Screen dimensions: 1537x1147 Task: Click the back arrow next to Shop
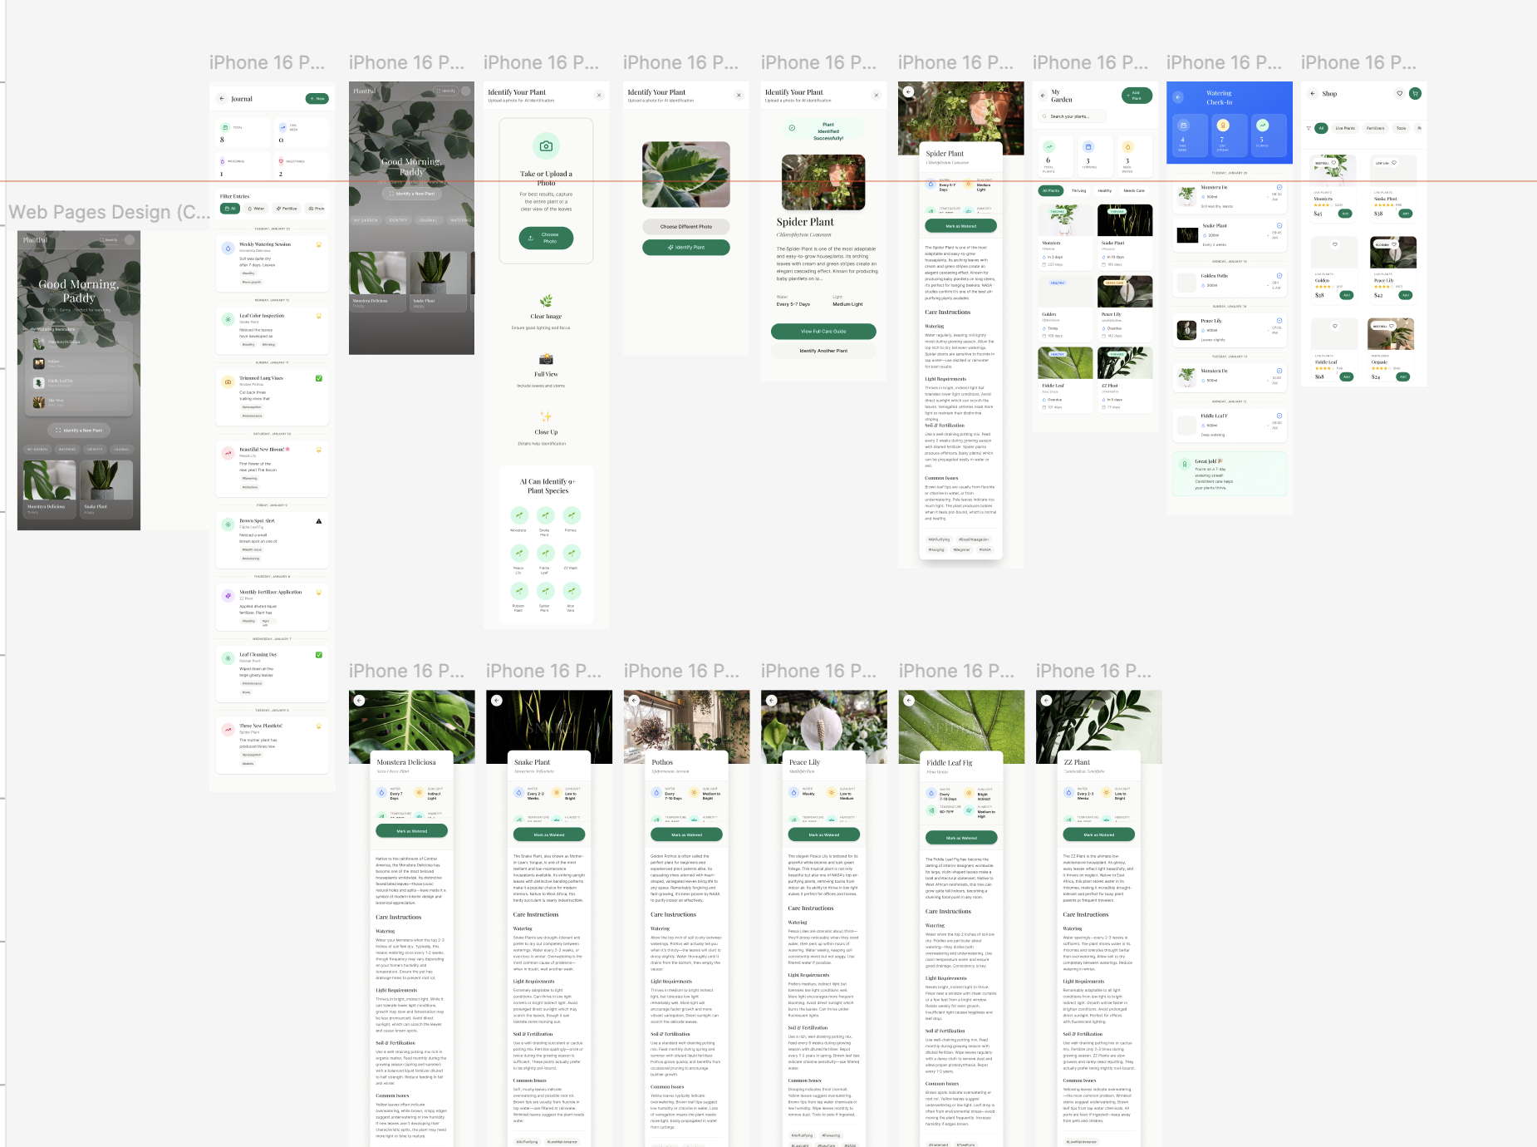tap(1313, 93)
